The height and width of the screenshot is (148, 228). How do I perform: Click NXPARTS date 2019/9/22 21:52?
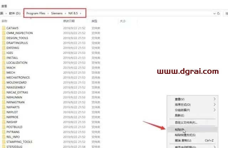click(x=74, y=107)
